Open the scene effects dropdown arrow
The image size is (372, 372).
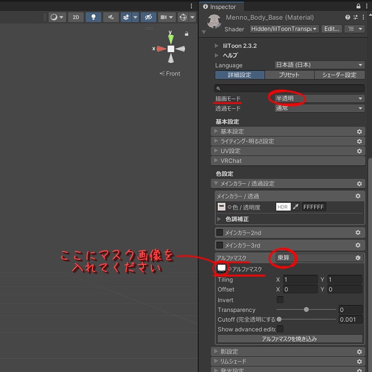135,17
